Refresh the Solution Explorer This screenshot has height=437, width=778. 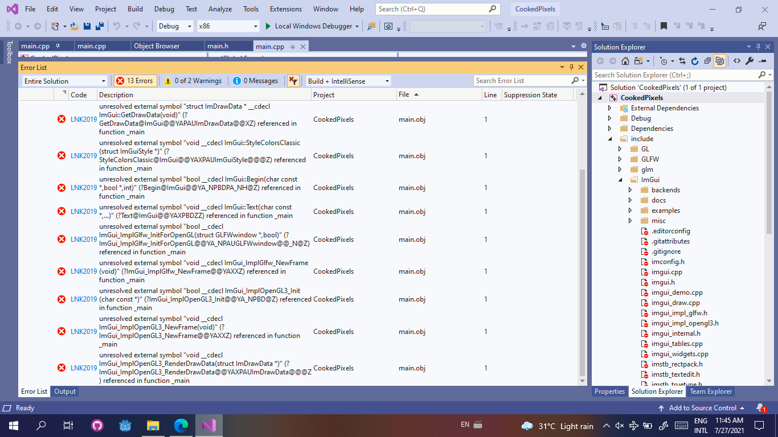click(x=695, y=62)
